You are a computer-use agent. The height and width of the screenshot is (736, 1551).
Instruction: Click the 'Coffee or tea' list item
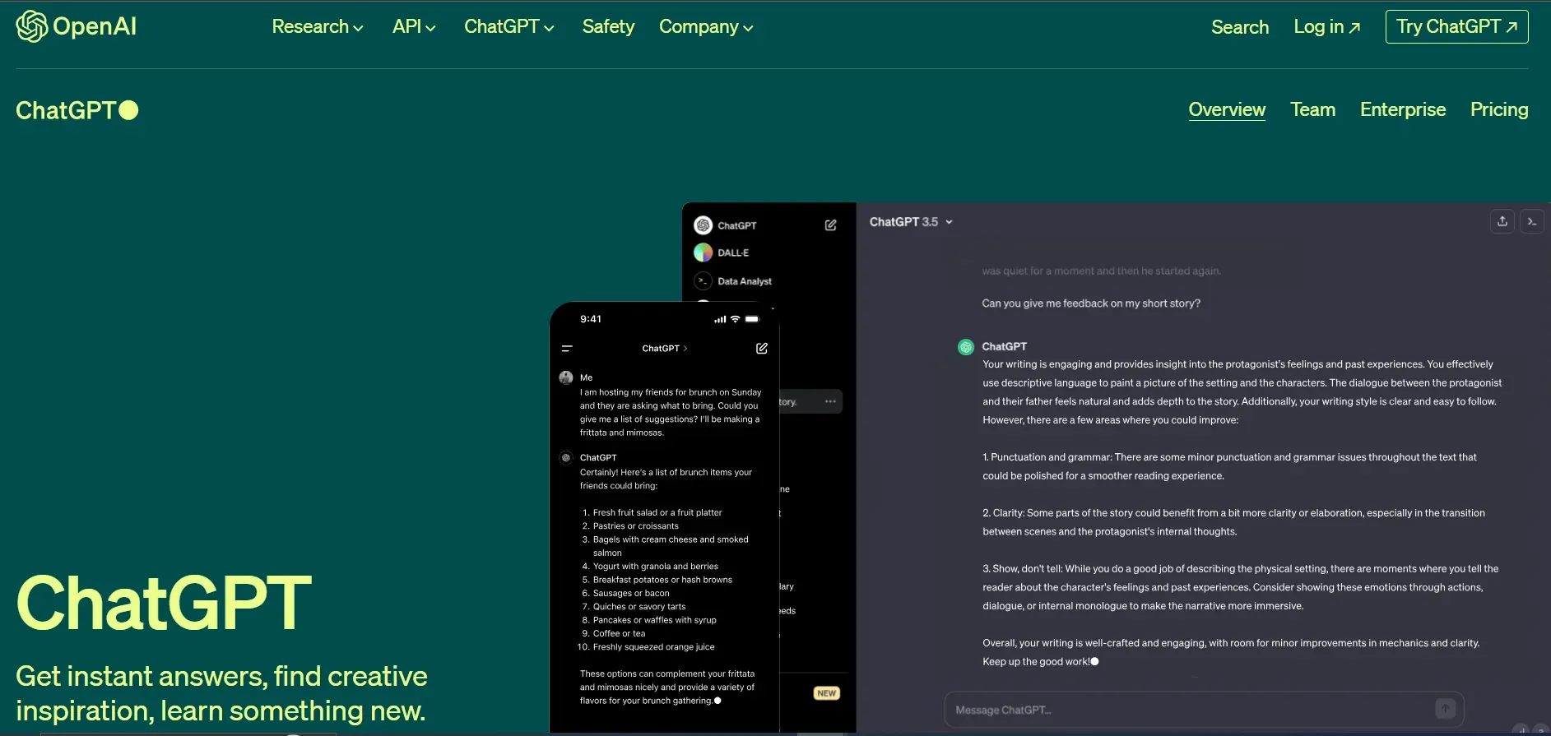620,634
